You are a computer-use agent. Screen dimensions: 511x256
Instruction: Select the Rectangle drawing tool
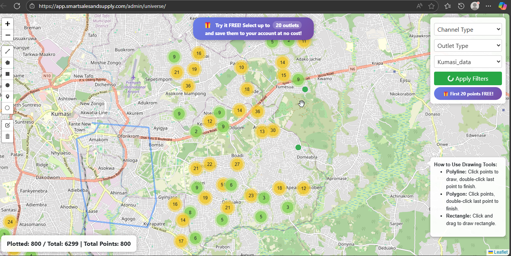pyautogui.click(x=8, y=74)
